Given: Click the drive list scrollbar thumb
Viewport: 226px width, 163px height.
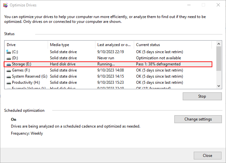Looking at the screenshot, I should coord(219,59).
